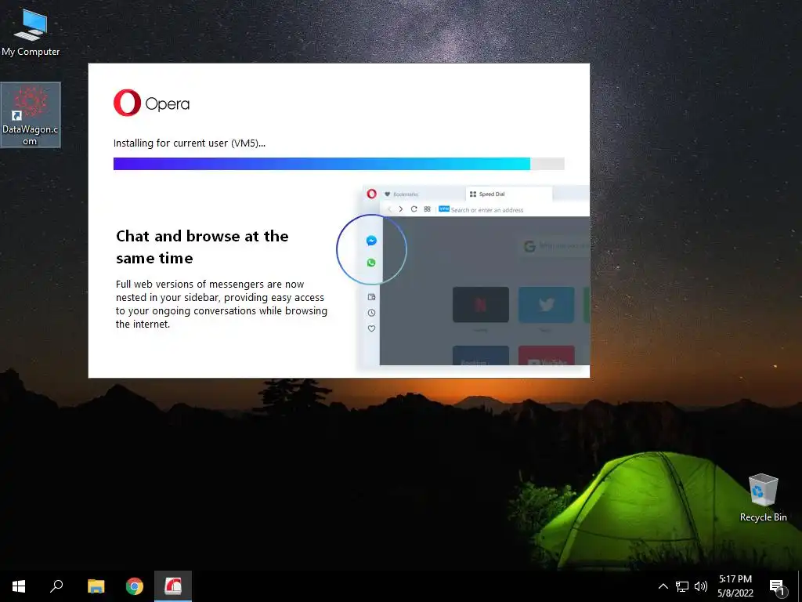Launch Google Chrome from the taskbar
Image resolution: width=802 pixels, height=602 pixels.
pos(135,586)
